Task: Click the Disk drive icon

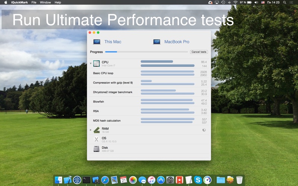Action: click(x=96, y=149)
